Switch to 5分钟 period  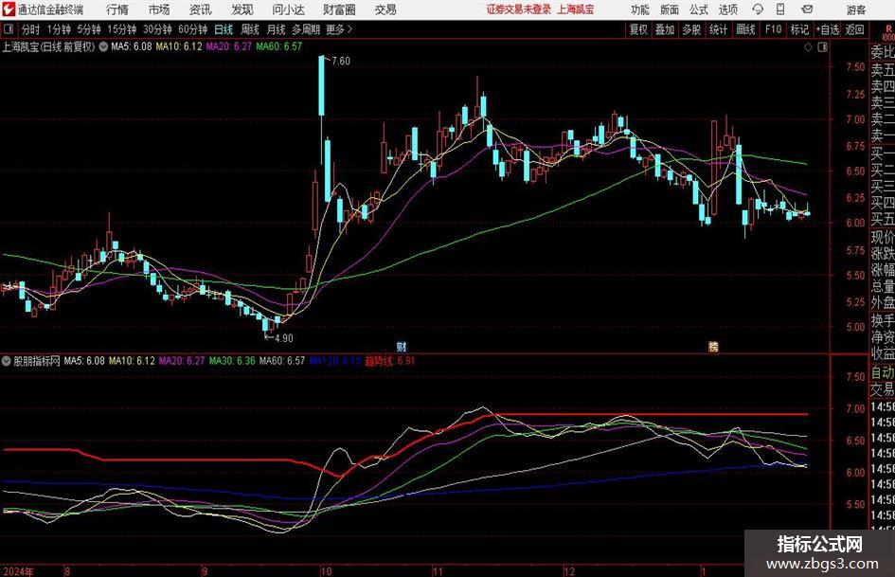(88, 29)
